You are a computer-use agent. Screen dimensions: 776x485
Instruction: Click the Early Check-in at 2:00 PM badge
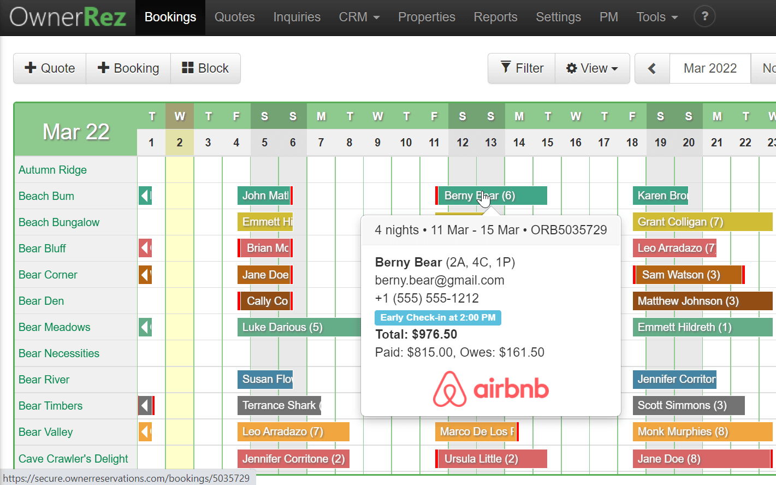[437, 317]
